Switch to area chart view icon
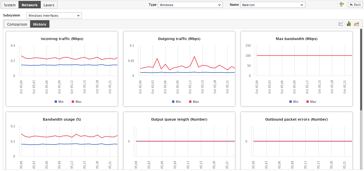The width and height of the screenshot is (364, 171). tap(356, 24)
